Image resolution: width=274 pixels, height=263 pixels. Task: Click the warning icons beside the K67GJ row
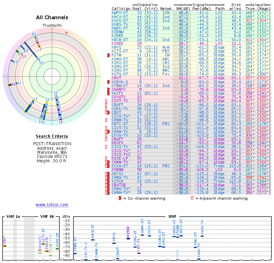(x=107, y=174)
